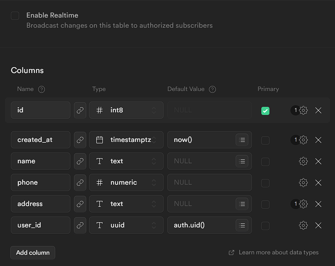Check the Primary box for user_id

tap(265, 226)
